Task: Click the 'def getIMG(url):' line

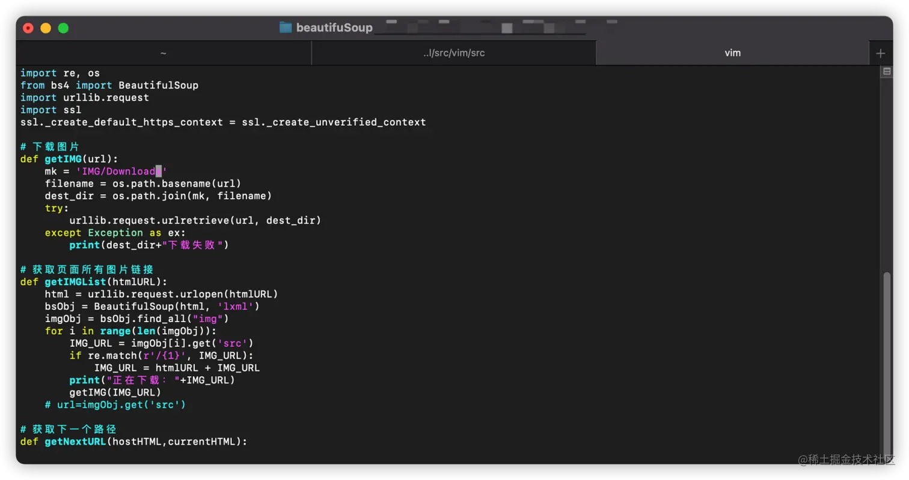Action: point(70,159)
